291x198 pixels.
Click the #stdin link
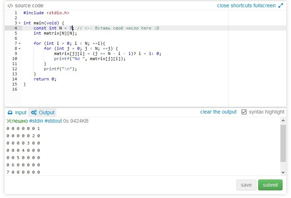(38, 121)
